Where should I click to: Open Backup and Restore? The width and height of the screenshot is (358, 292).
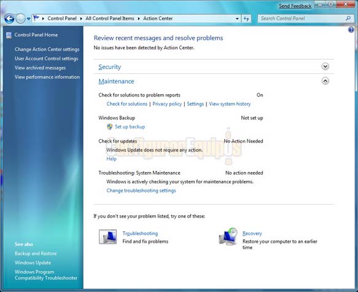click(x=36, y=253)
